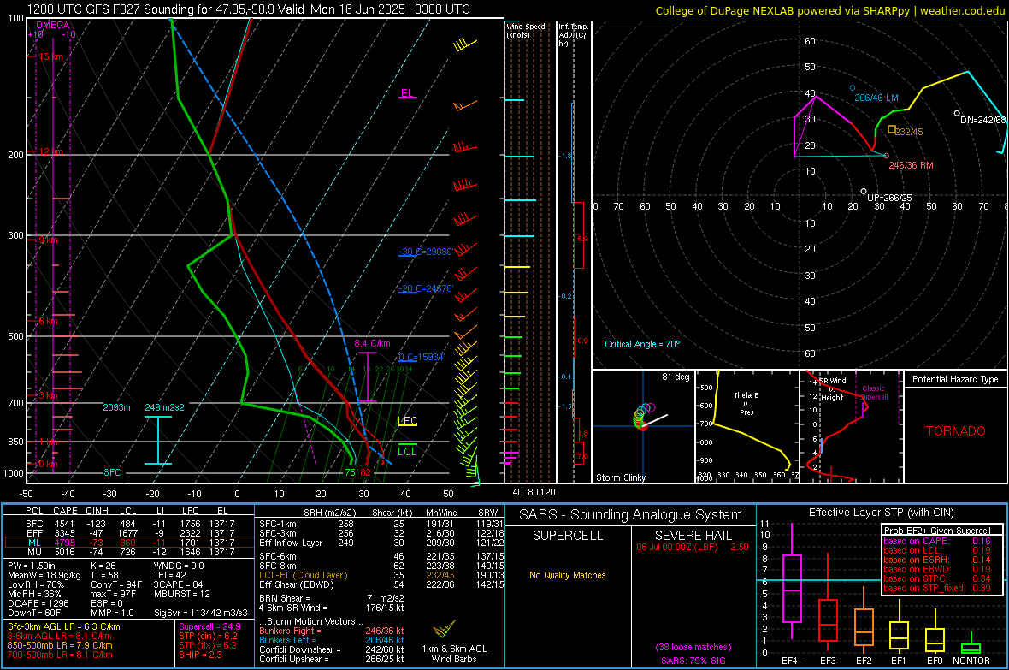Image resolution: width=1009 pixels, height=670 pixels.
Task: Click the 'No Quality Matches' supercell text
Action: click(x=568, y=575)
